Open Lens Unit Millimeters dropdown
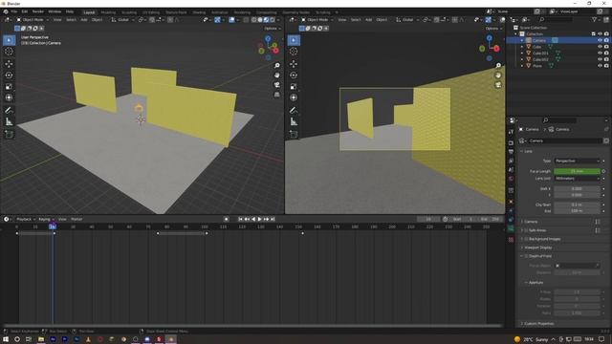 pos(577,179)
